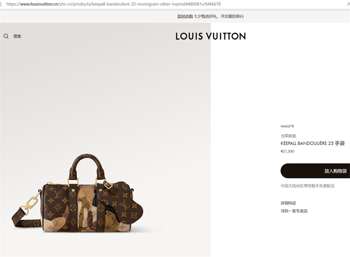350x257 pixels.
Task: Click the site info icon before the URL
Action: point(1,4)
